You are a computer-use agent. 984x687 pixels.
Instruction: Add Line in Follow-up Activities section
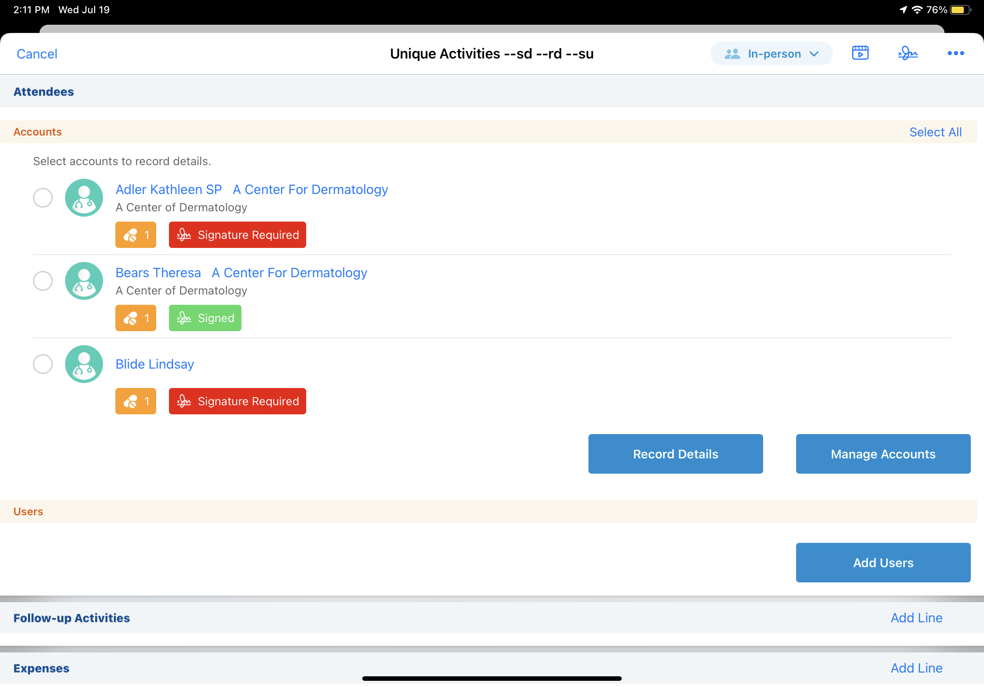(x=916, y=618)
